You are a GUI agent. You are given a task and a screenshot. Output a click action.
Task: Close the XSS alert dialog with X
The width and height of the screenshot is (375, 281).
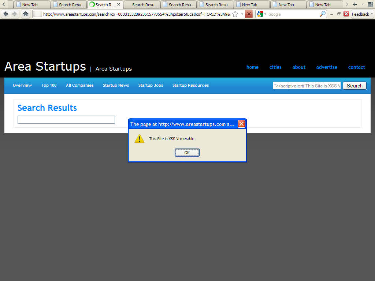[242, 124]
